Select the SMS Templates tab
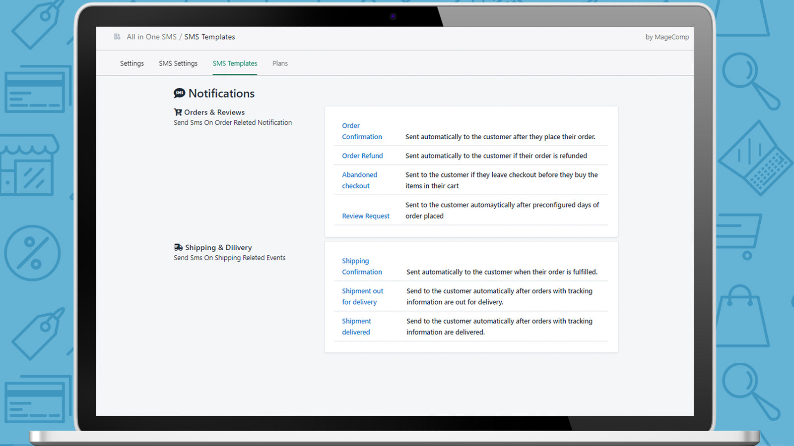794x446 pixels. pyautogui.click(x=235, y=63)
